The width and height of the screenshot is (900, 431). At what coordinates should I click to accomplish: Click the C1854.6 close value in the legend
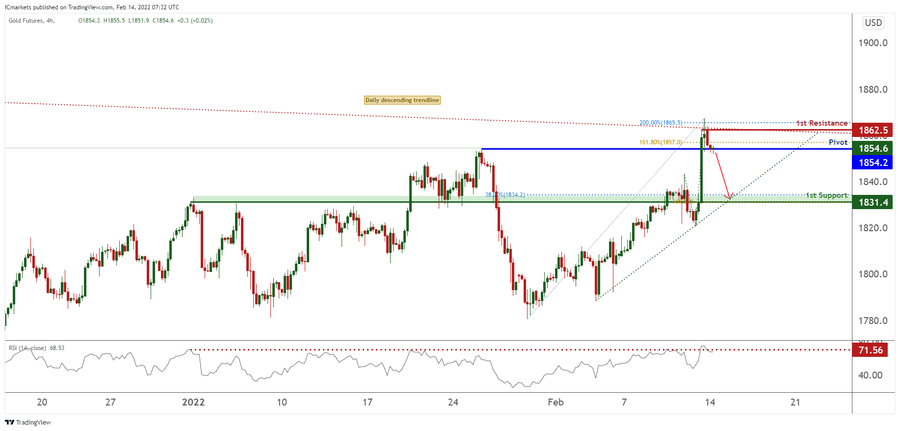coord(163,21)
